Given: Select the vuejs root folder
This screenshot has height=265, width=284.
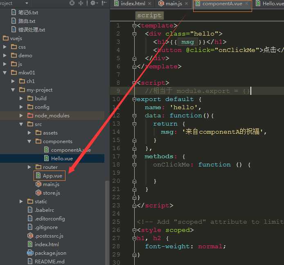Looking at the screenshot, I should coord(16,38).
